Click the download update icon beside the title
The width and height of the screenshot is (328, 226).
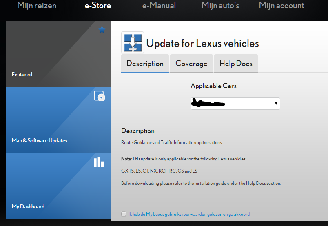click(x=133, y=42)
